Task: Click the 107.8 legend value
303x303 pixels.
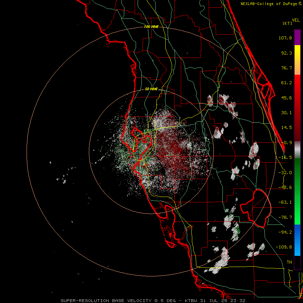Action: (x=285, y=38)
